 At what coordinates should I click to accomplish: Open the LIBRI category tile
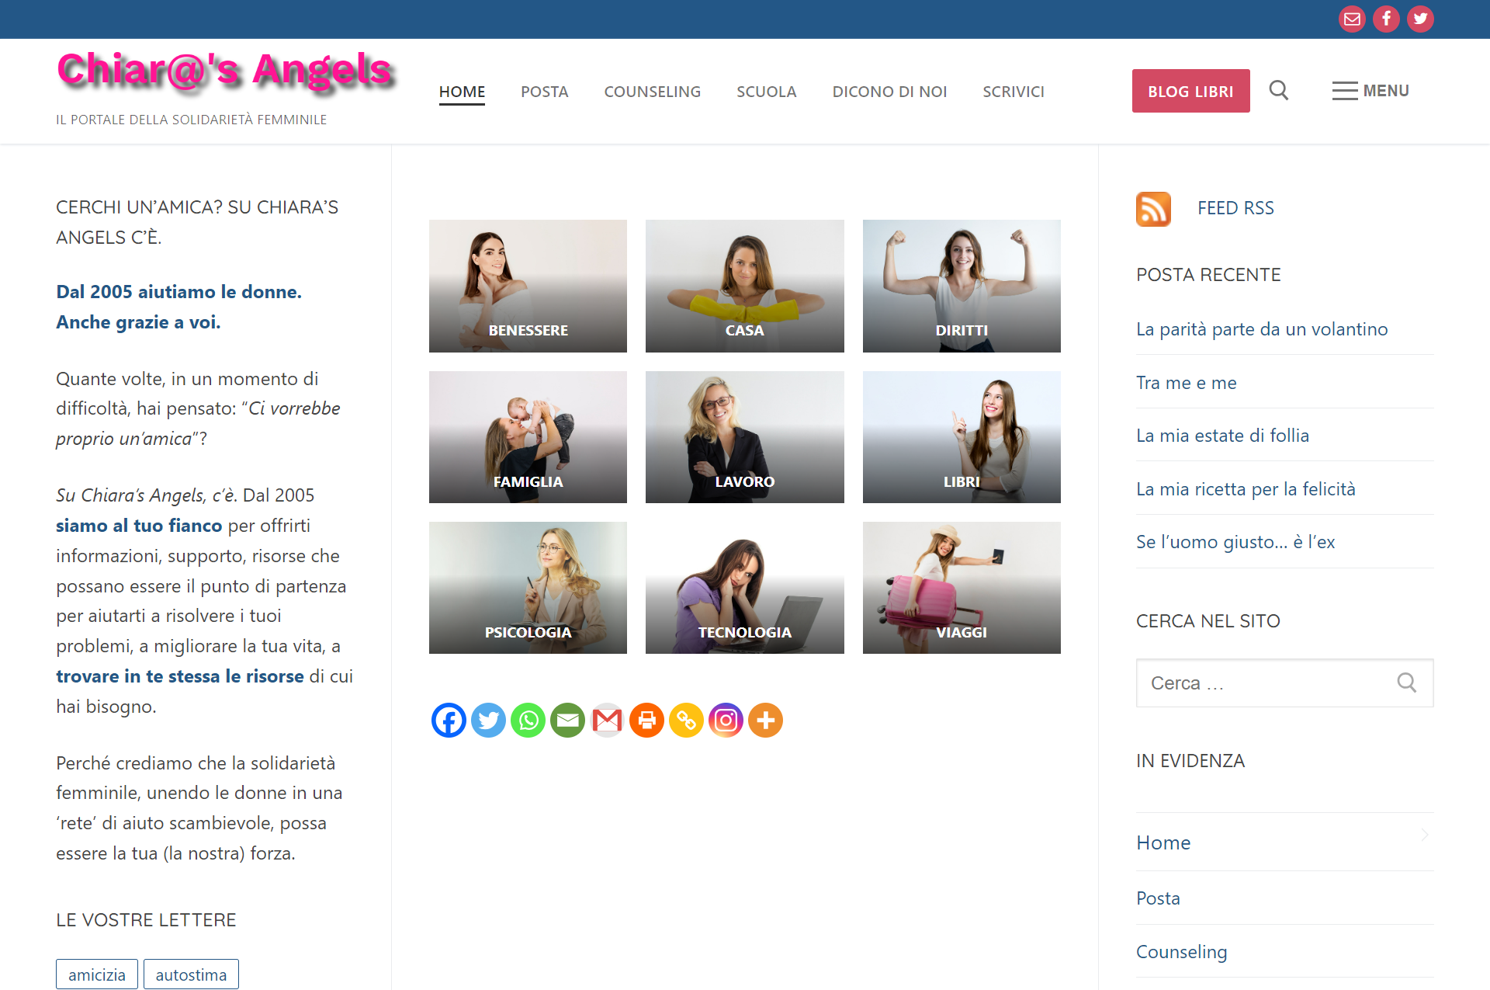pyautogui.click(x=962, y=437)
